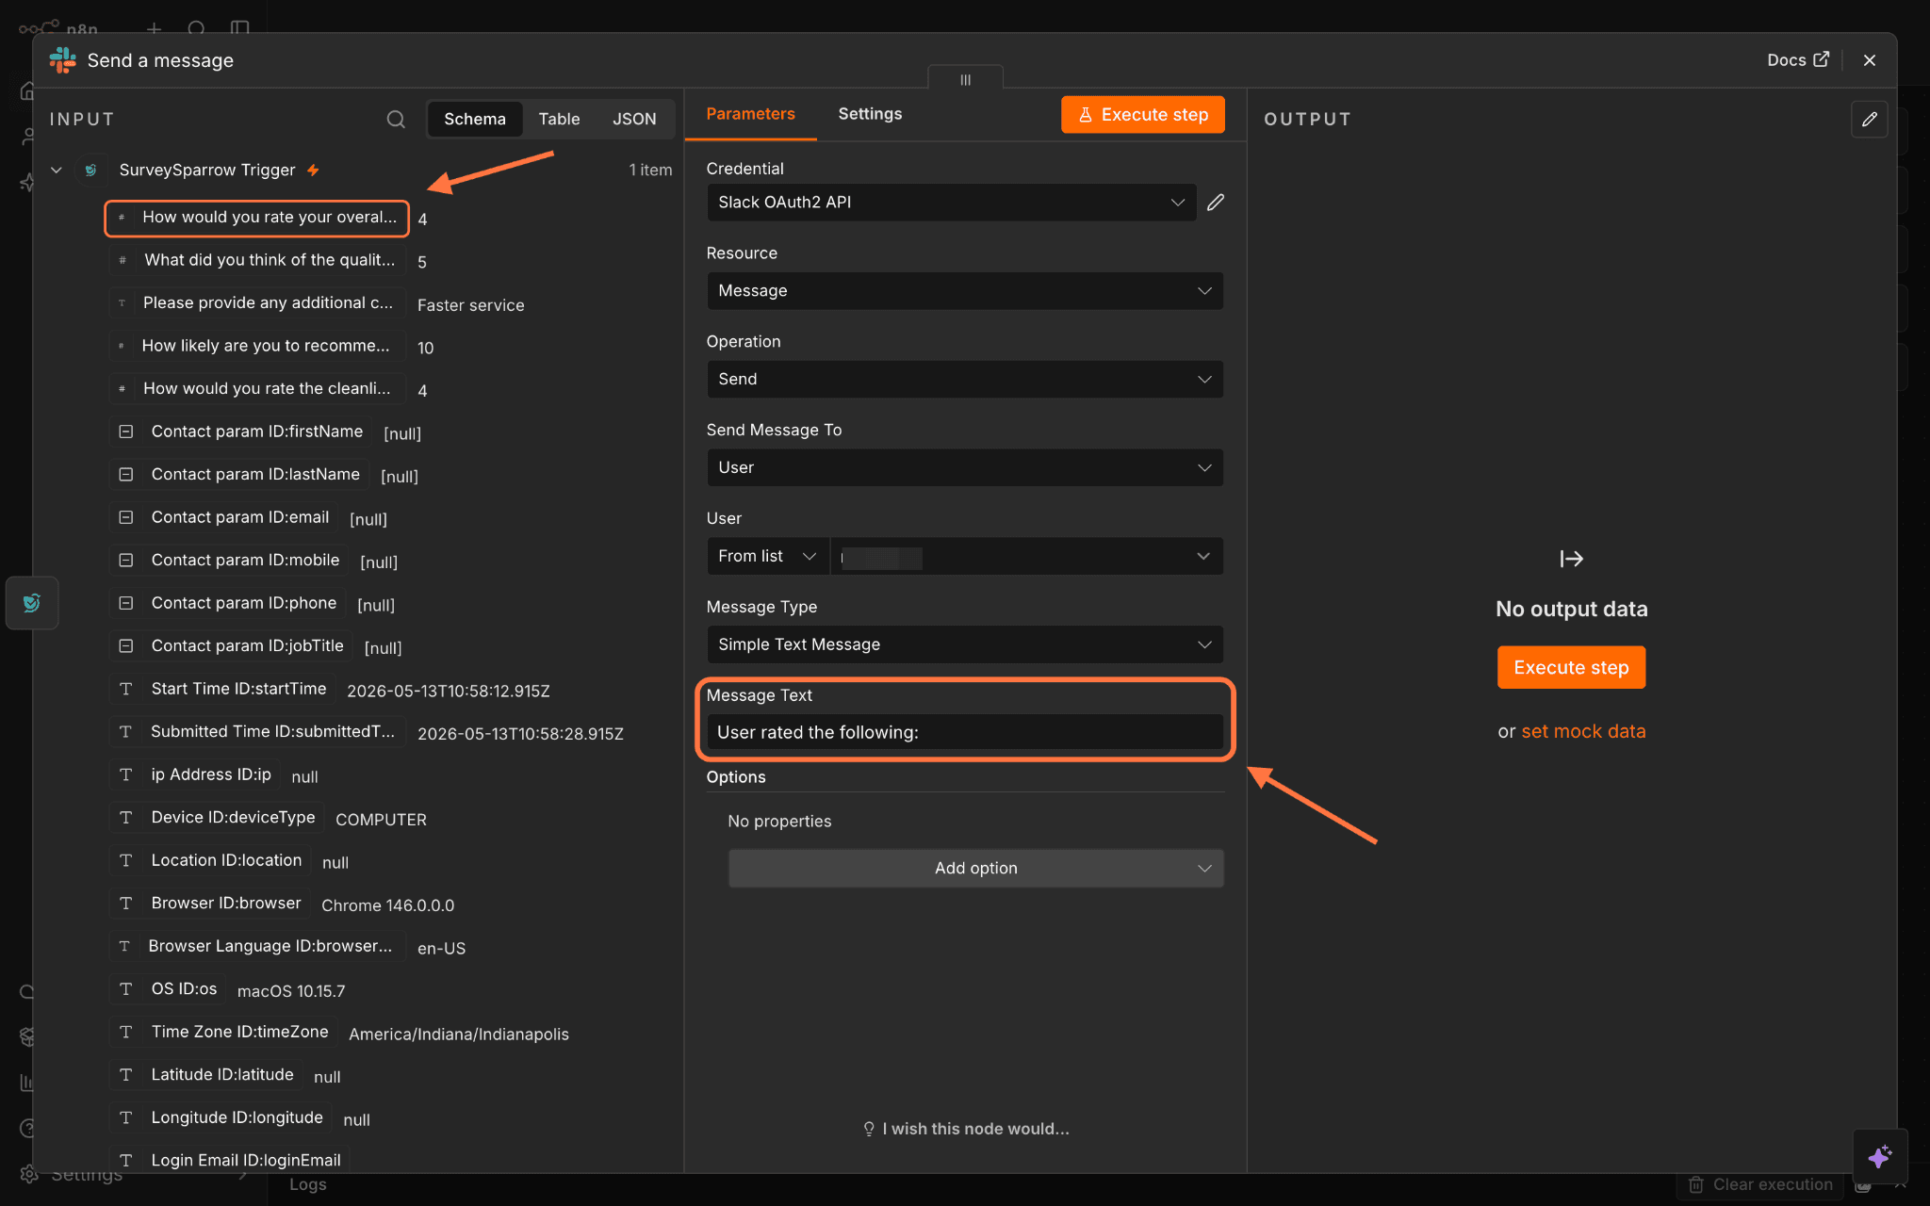Screen dimensions: 1930x1206
Task: Open the User value dropdown next to From list
Action: coord(1026,557)
